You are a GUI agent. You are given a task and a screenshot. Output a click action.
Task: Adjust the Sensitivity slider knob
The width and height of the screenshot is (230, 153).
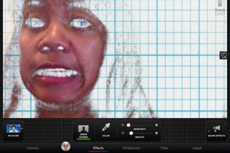[x=129, y=125]
